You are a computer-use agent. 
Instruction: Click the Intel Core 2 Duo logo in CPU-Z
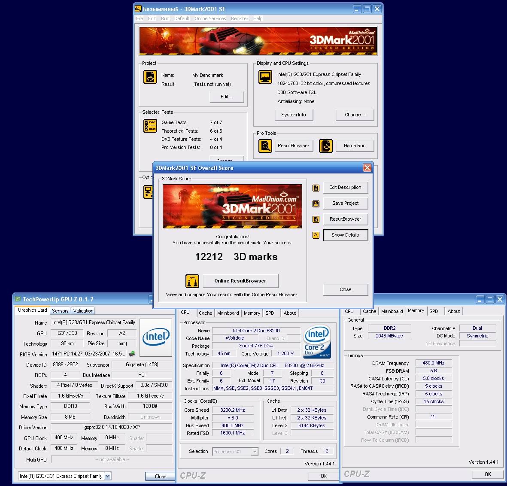[317, 341]
